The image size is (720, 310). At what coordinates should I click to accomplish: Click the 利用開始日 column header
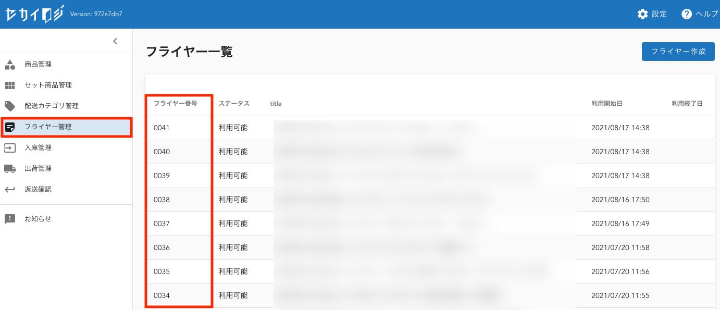click(607, 104)
